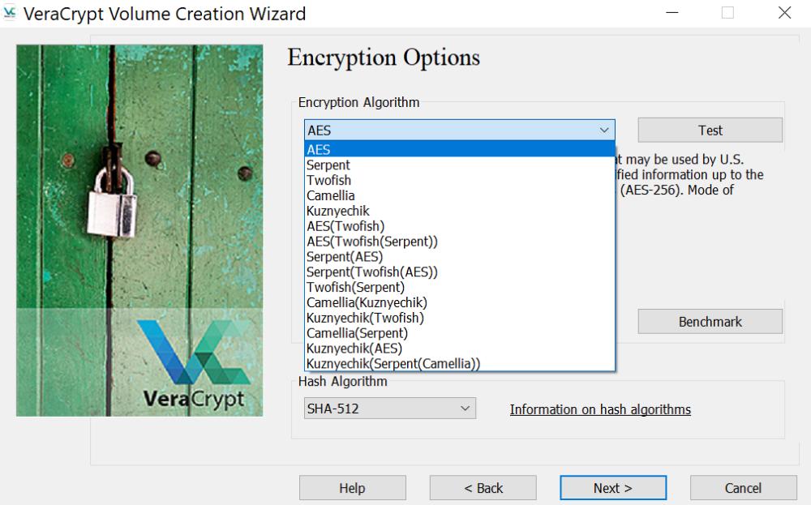Proceed with the Next > button
Viewport: 811px width, 505px height.
[613, 488]
